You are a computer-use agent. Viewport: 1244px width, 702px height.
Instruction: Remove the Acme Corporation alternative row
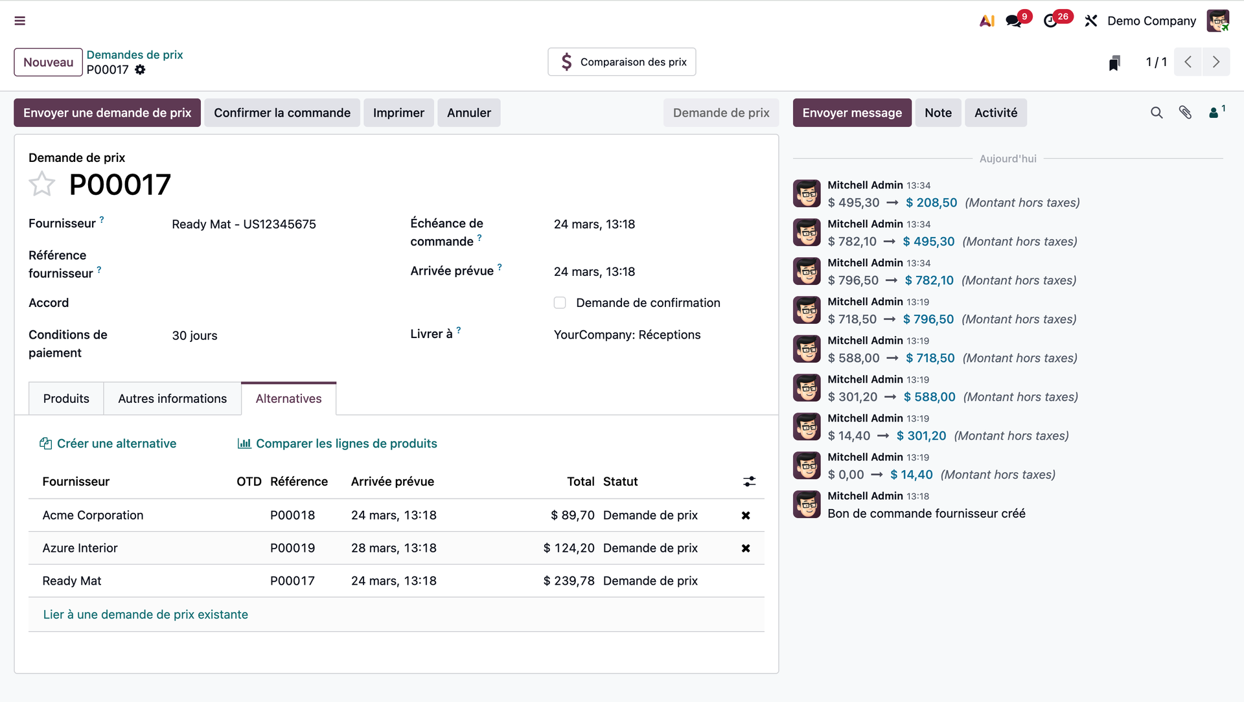tap(746, 515)
